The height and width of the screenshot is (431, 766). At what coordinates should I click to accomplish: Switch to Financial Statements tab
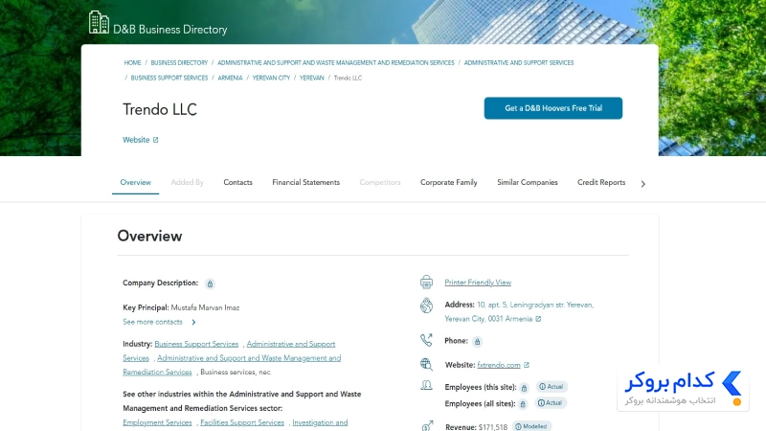305,182
